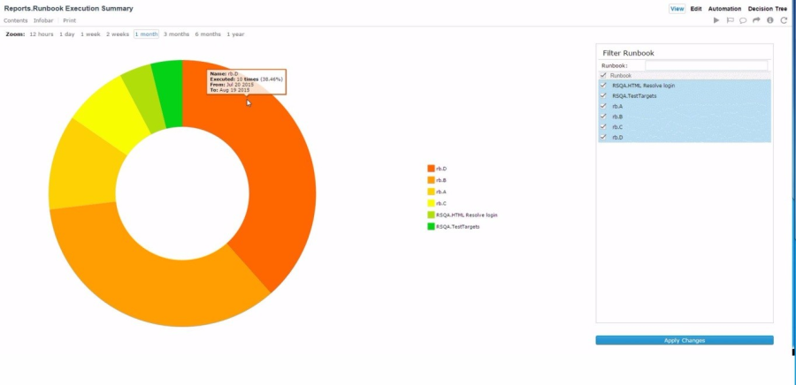Switch to the Edit tab
Screen dimensions: 796x385
696,9
